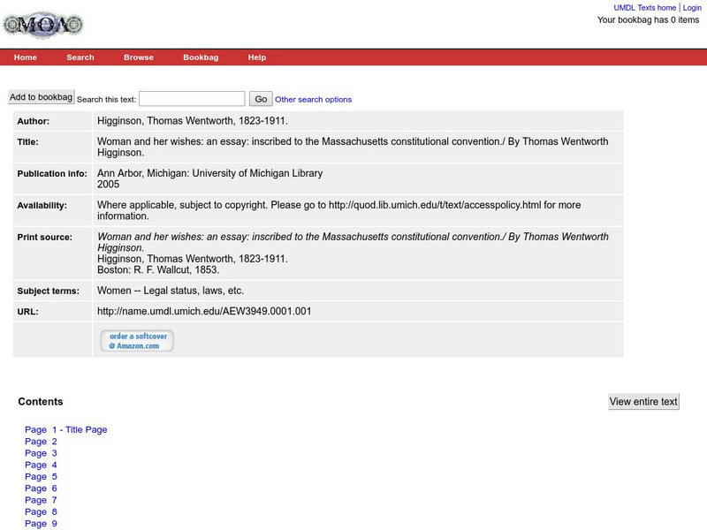Image resolution: width=707 pixels, height=530 pixels.
Task: Open the Search menu item
Action: (x=80, y=57)
